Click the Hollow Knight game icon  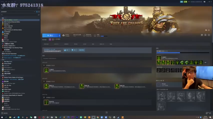(3, 89)
